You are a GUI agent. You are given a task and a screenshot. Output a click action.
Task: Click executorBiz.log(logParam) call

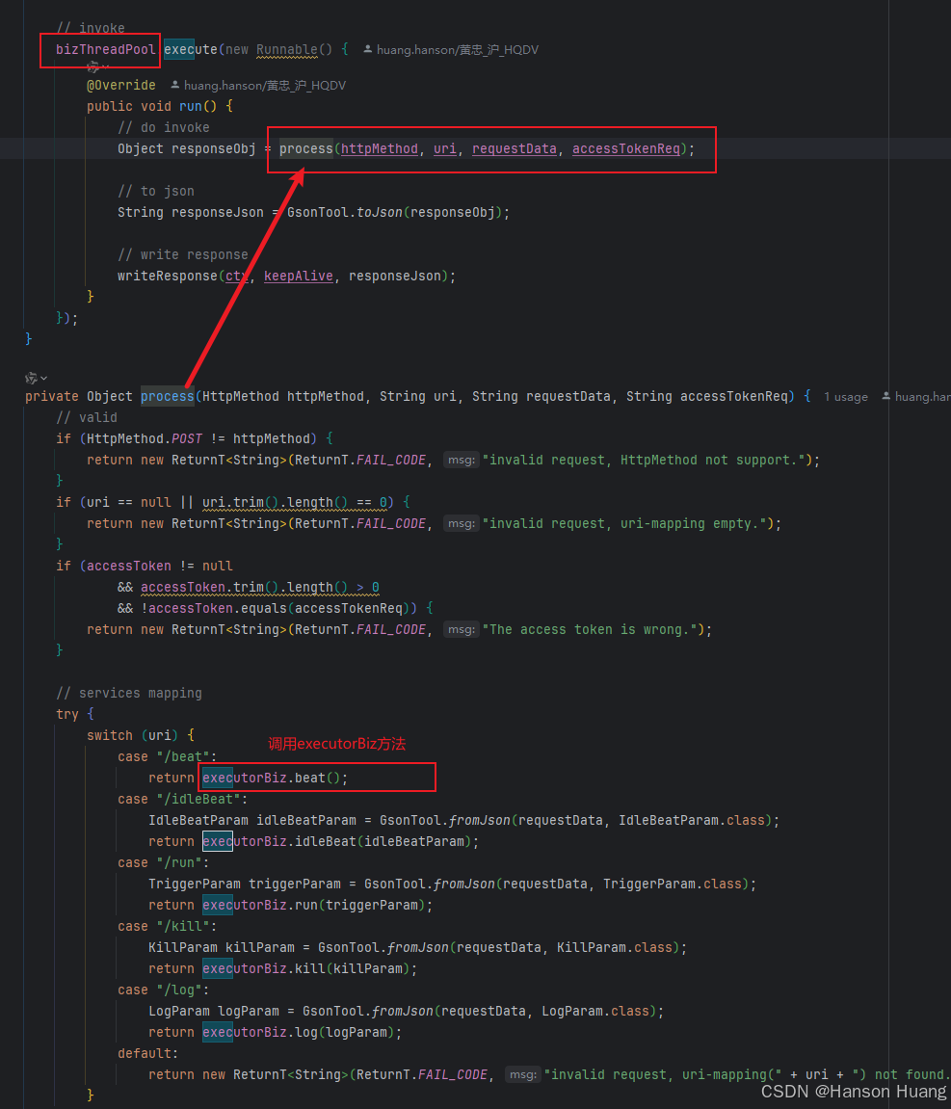click(x=299, y=1033)
